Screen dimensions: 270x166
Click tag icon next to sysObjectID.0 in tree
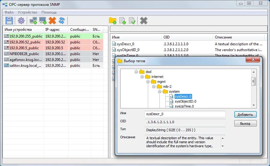pyautogui.click(x=171, y=101)
